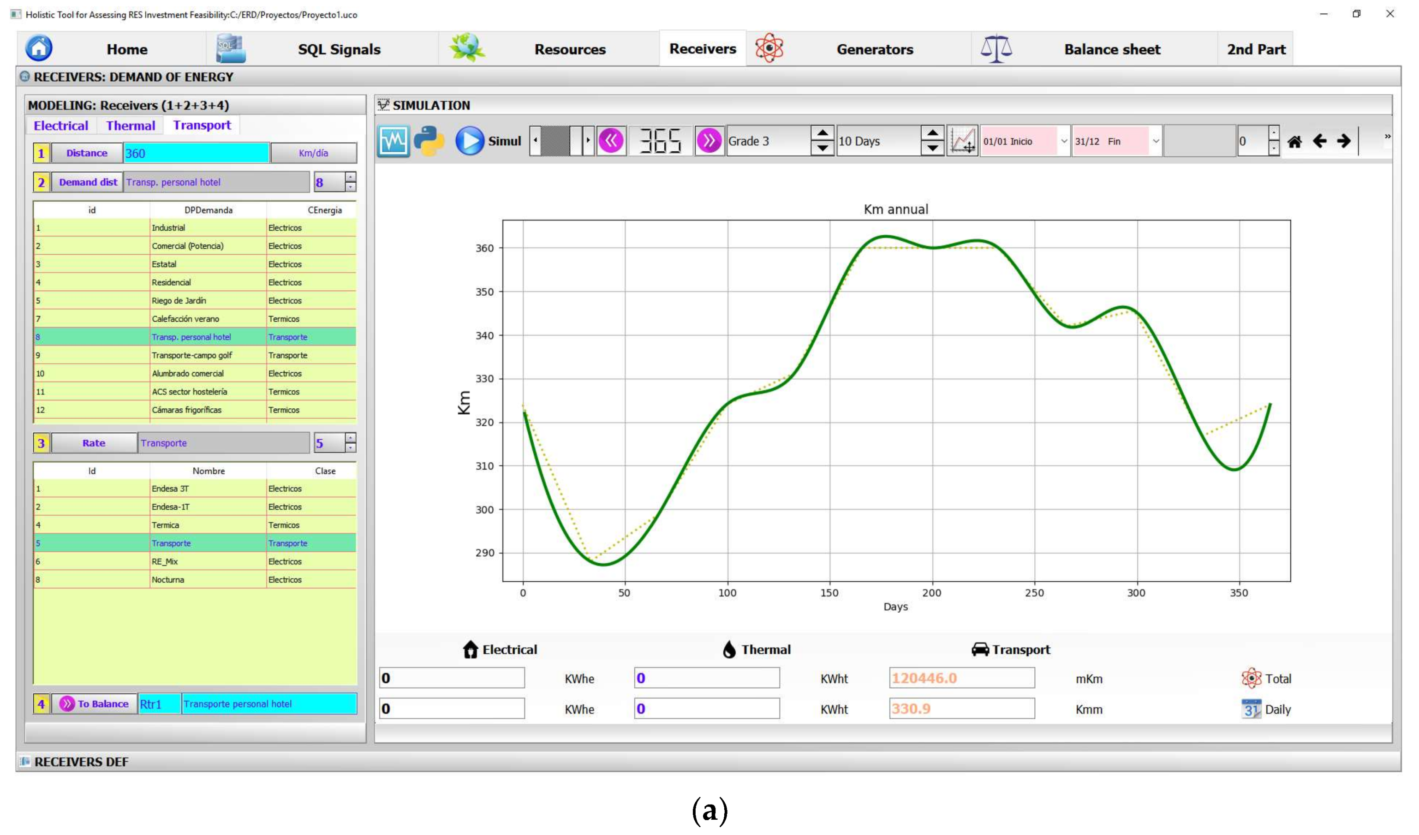Click the plot back arrow icon
Viewport: 1419px width, 835px height.
click(x=1319, y=141)
